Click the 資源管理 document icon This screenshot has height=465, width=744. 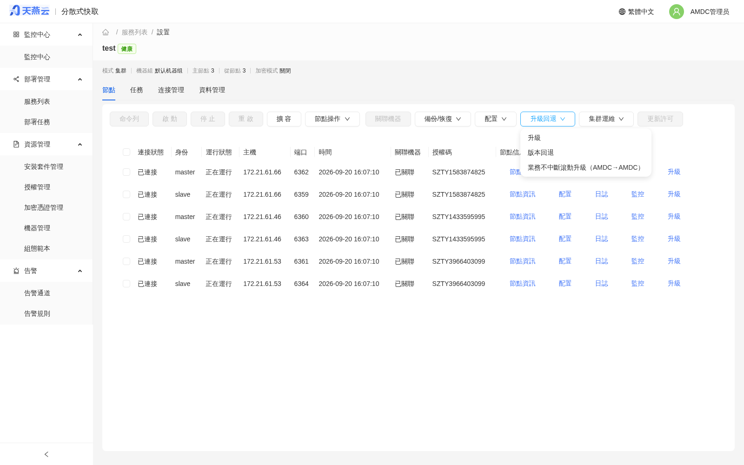pos(16,144)
